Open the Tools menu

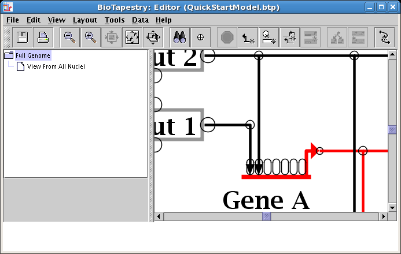click(115, 20)
